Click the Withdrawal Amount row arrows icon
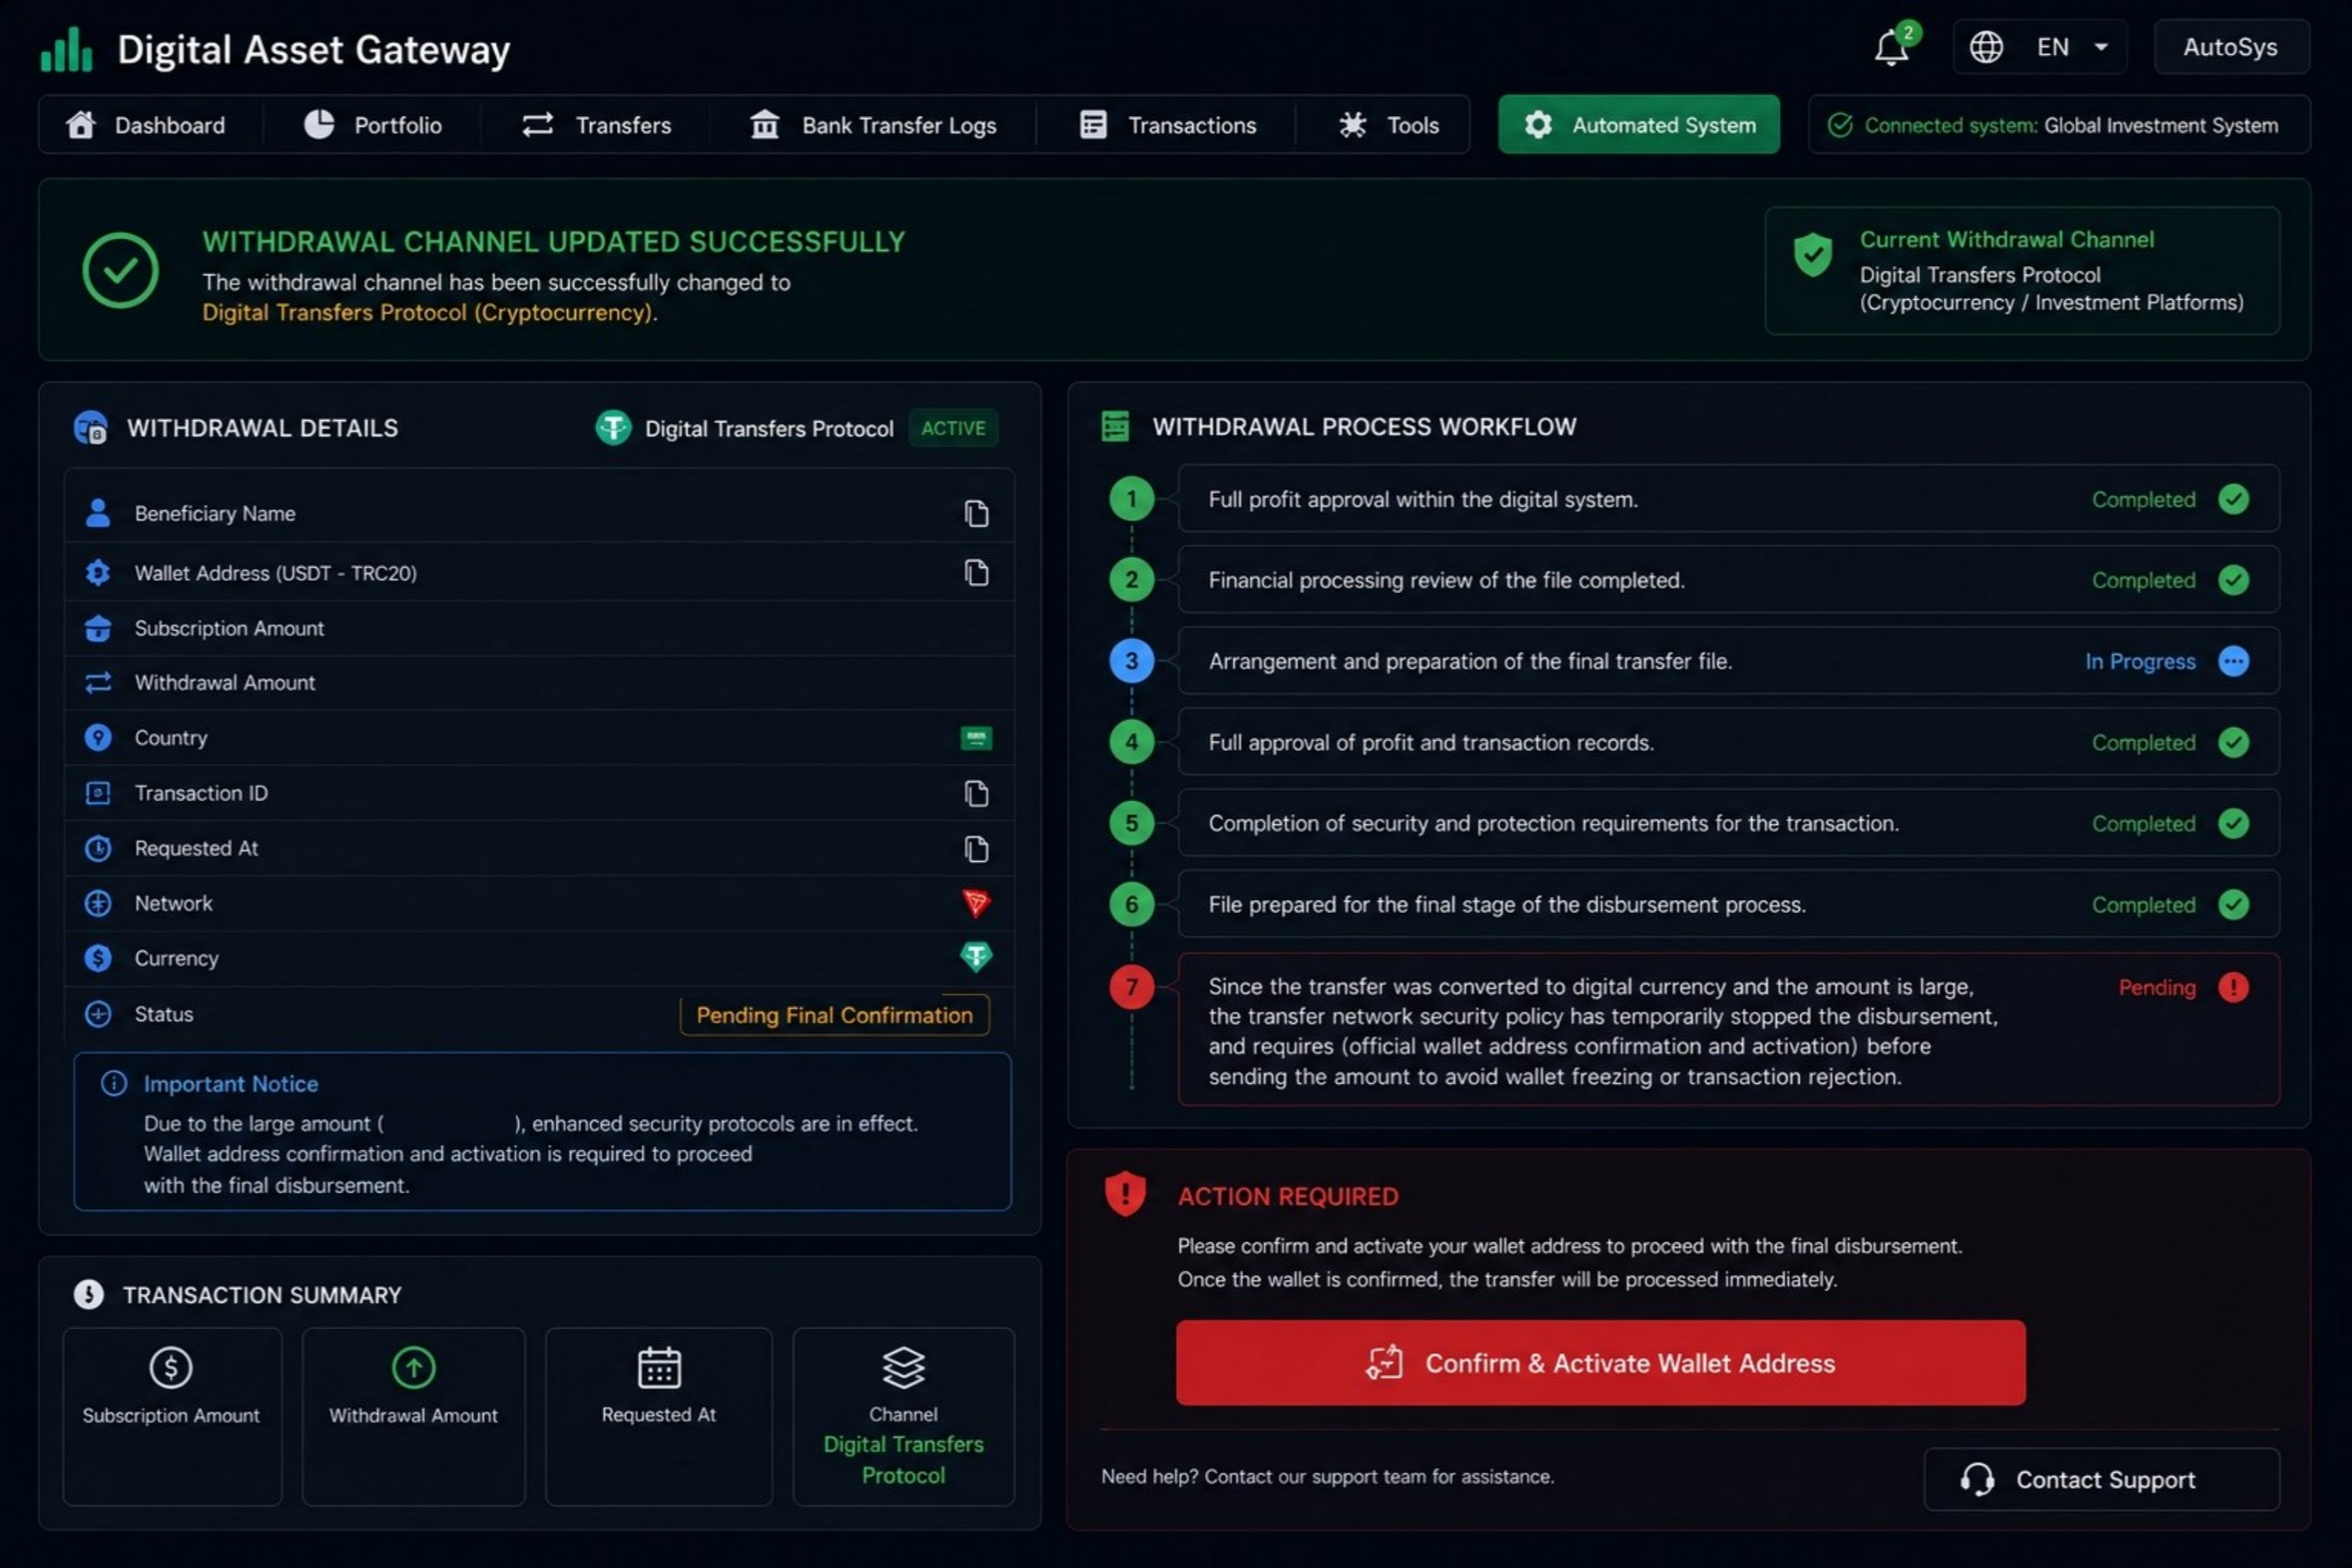The width and height of the screenshot is (2352, 1568). tap(98, 683)
